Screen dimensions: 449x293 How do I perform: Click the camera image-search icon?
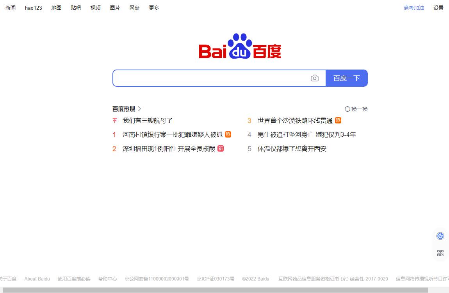(314, 78)
